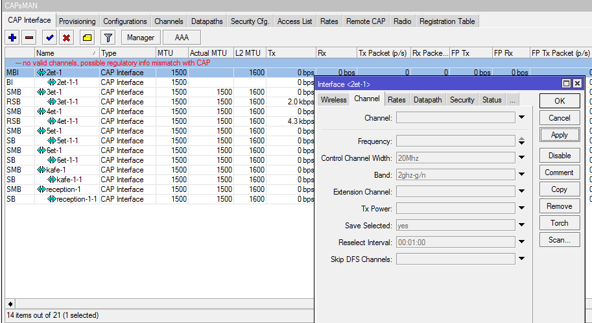Open Remote CAP tab
The image size is (592, 323).
click(366, 21)
